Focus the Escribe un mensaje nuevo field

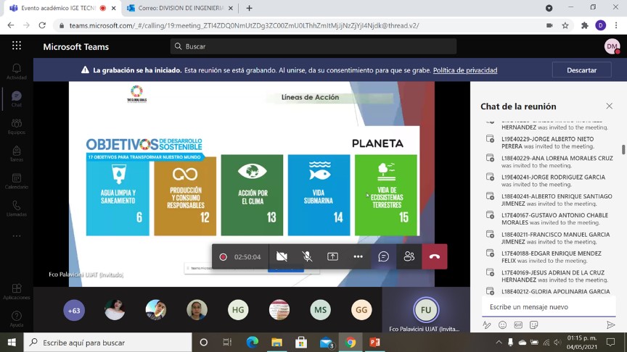tap(549, 307)
